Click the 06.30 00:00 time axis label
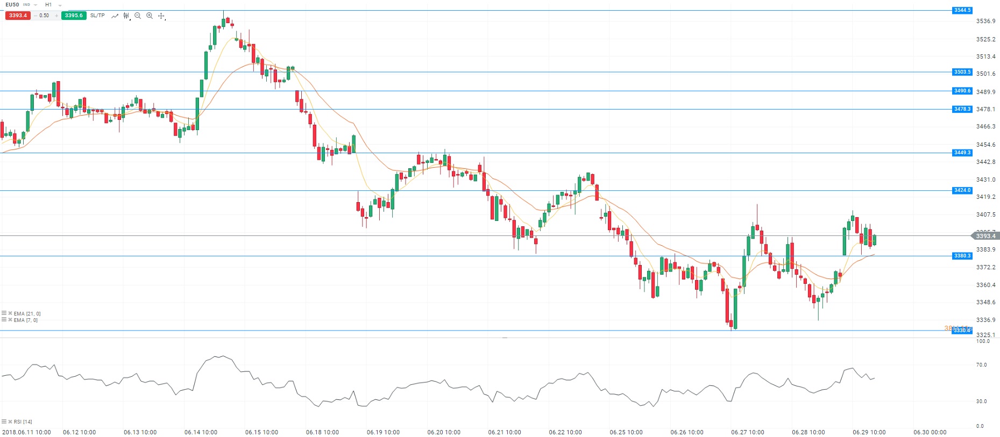This screenshot has width=1000, height=437. 930,432
